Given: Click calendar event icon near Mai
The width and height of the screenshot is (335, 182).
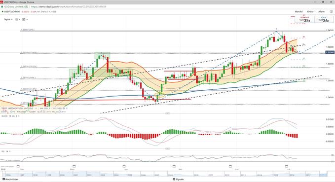Looking at the screenshot, I should point(174,166).
